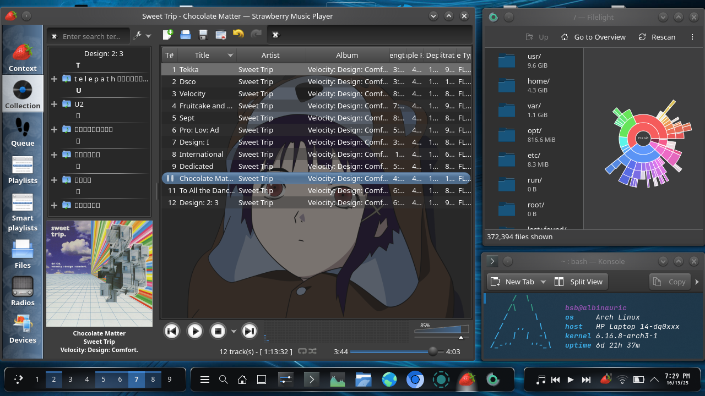Load a playlist from file
The width and height of the screenshot is (705, 396).
pos(186,35)
